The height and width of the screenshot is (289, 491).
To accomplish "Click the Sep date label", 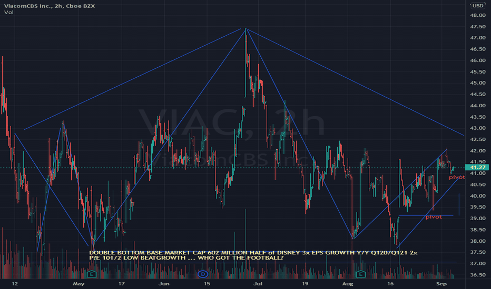I will tap(441, 284).
